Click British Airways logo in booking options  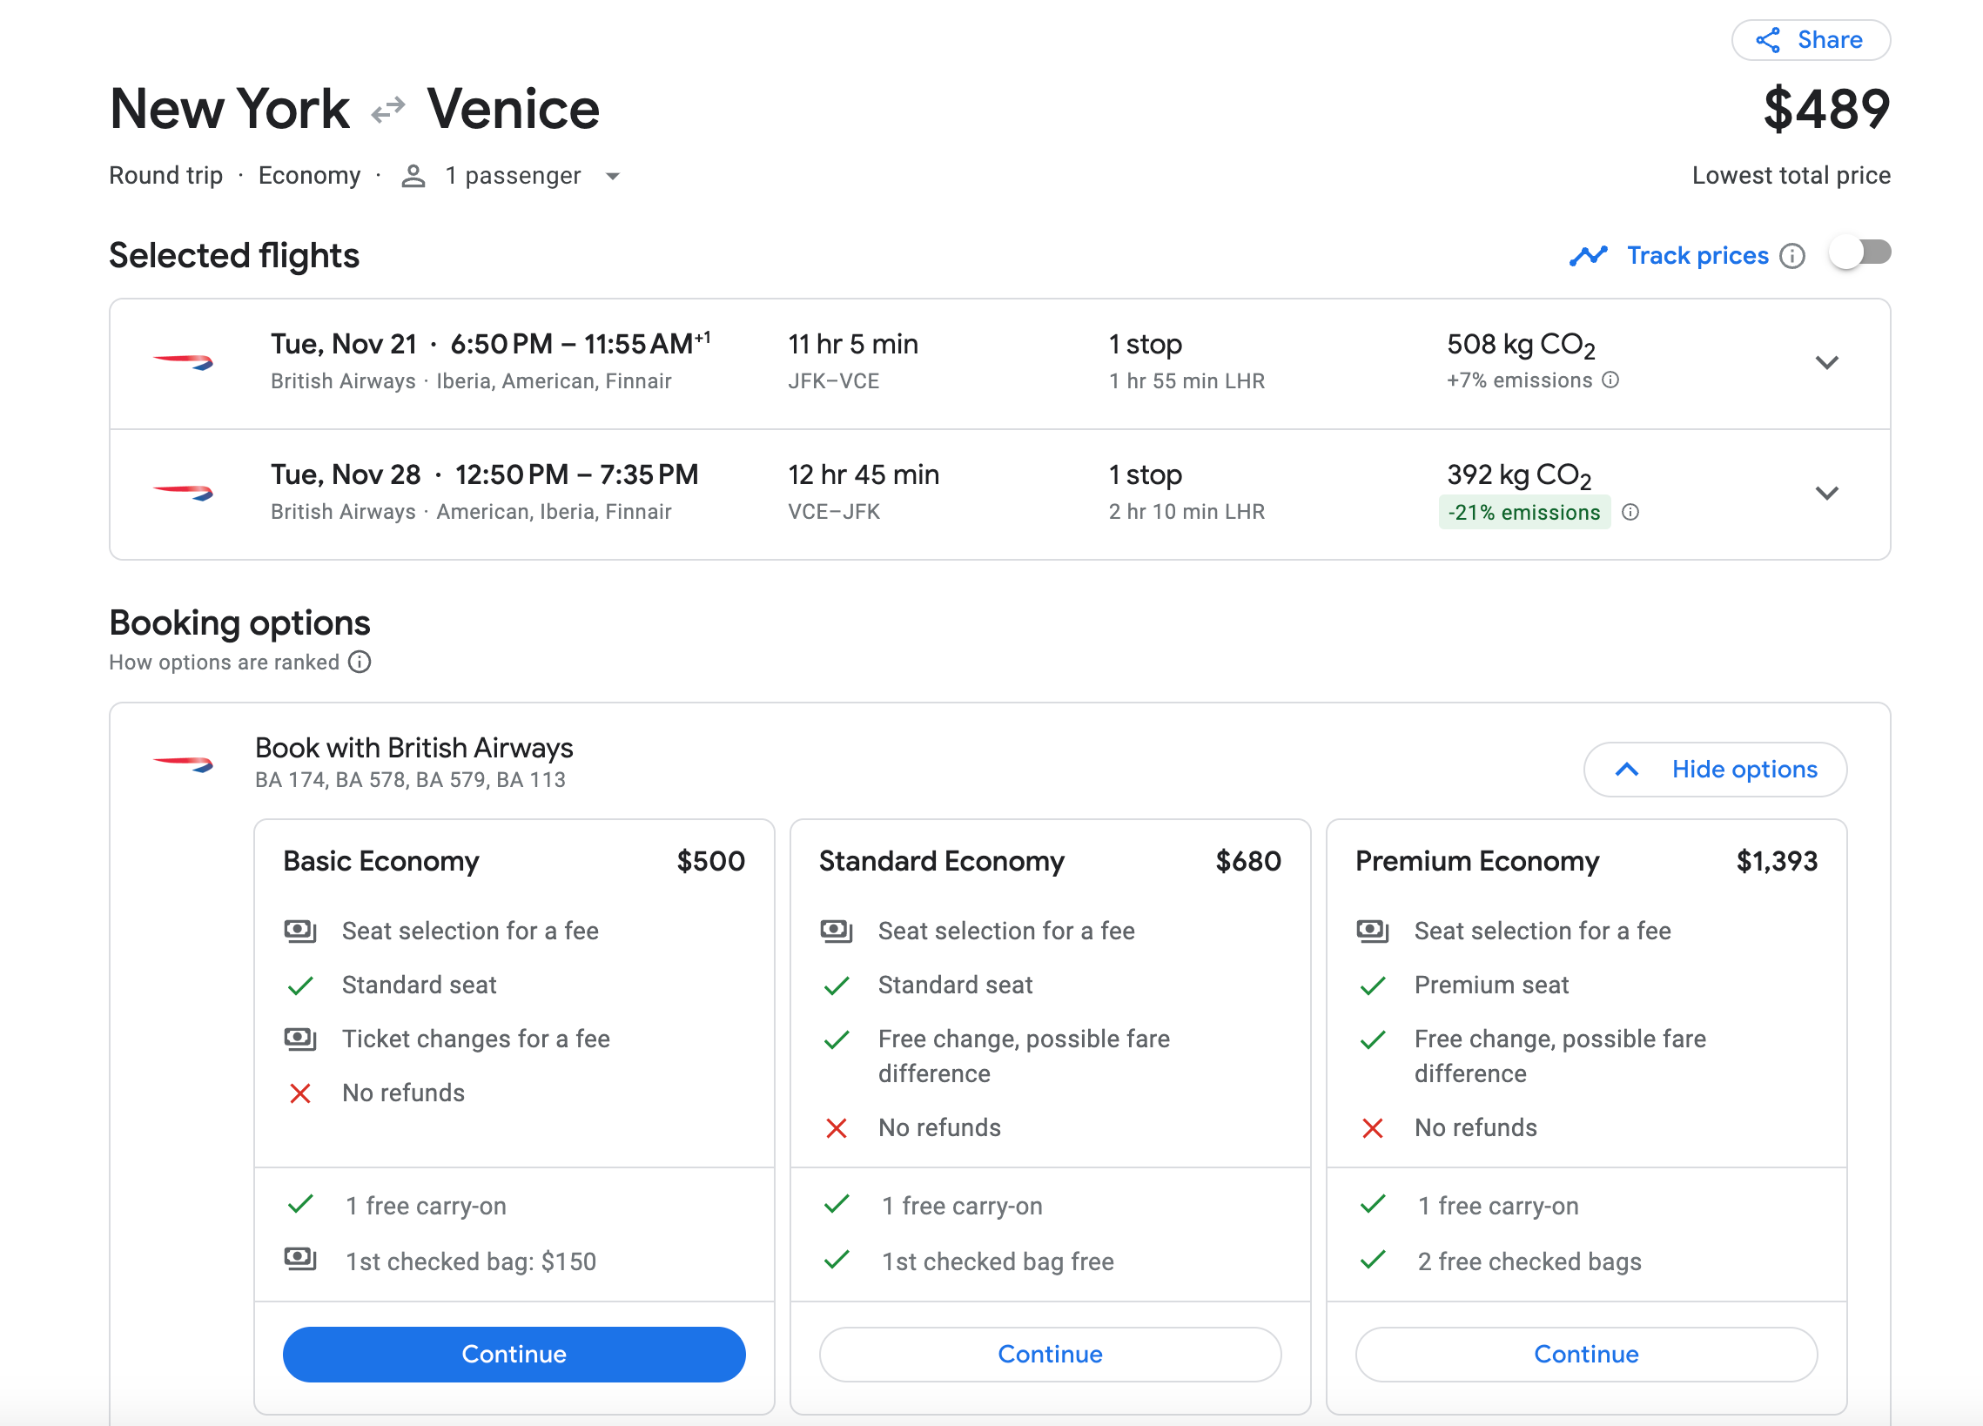[183, 764]
